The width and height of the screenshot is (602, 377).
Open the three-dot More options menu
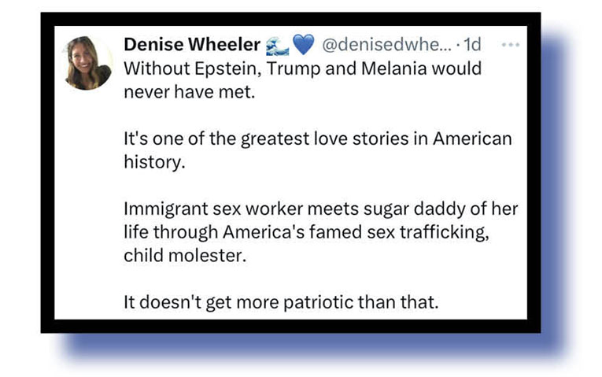tap(511, 45)
